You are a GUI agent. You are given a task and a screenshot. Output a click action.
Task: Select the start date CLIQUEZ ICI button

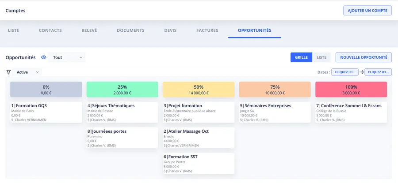pyautogui.click(x=344, y=72)
